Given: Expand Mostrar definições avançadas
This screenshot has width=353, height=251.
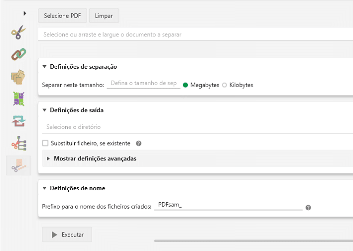Looking at the screenshot, I should [x=48, y=159].
